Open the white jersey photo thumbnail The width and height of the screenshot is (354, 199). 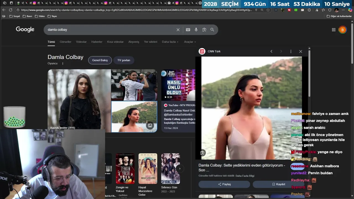pos(134,85)
